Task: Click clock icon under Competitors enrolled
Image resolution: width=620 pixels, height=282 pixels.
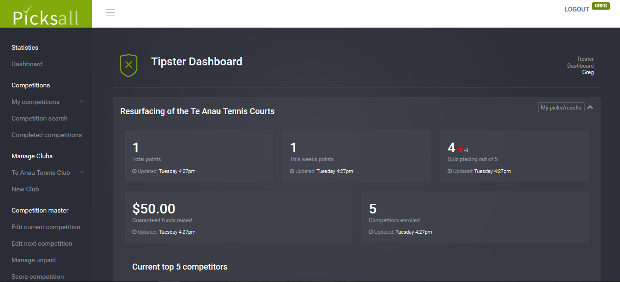Action: coord(371,232)
